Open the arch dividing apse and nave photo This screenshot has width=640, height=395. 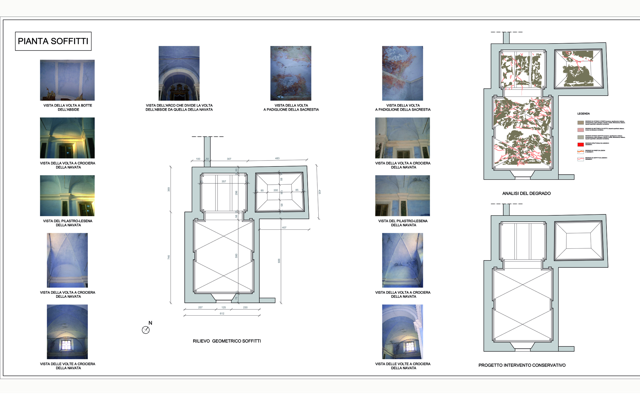[x=179, y=73]
